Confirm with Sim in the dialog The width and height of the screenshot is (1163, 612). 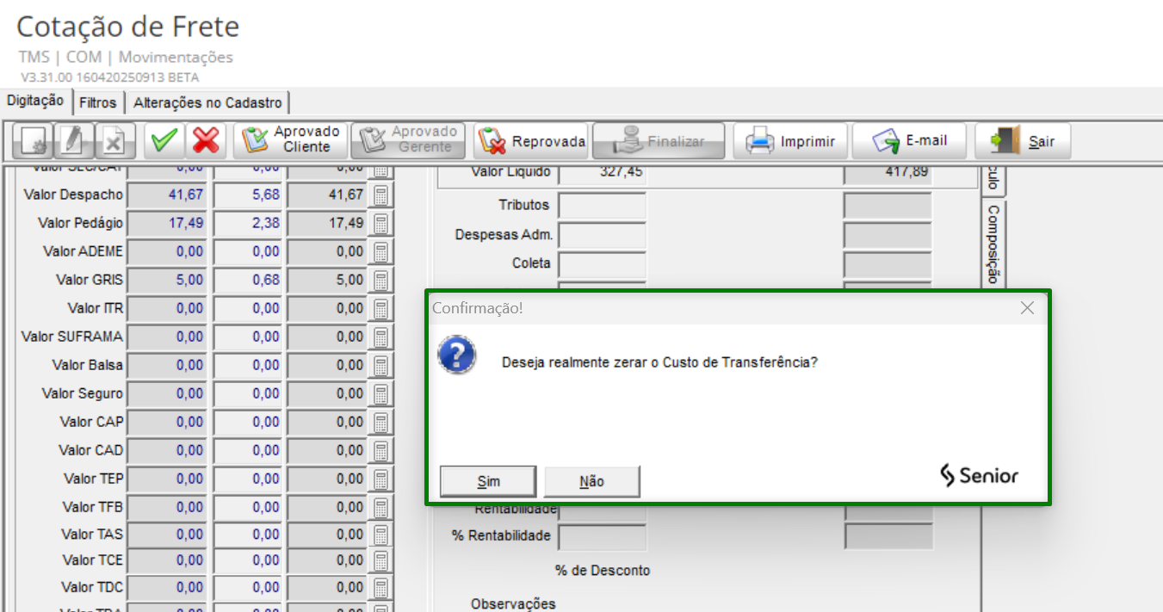[x=488, y=481]
